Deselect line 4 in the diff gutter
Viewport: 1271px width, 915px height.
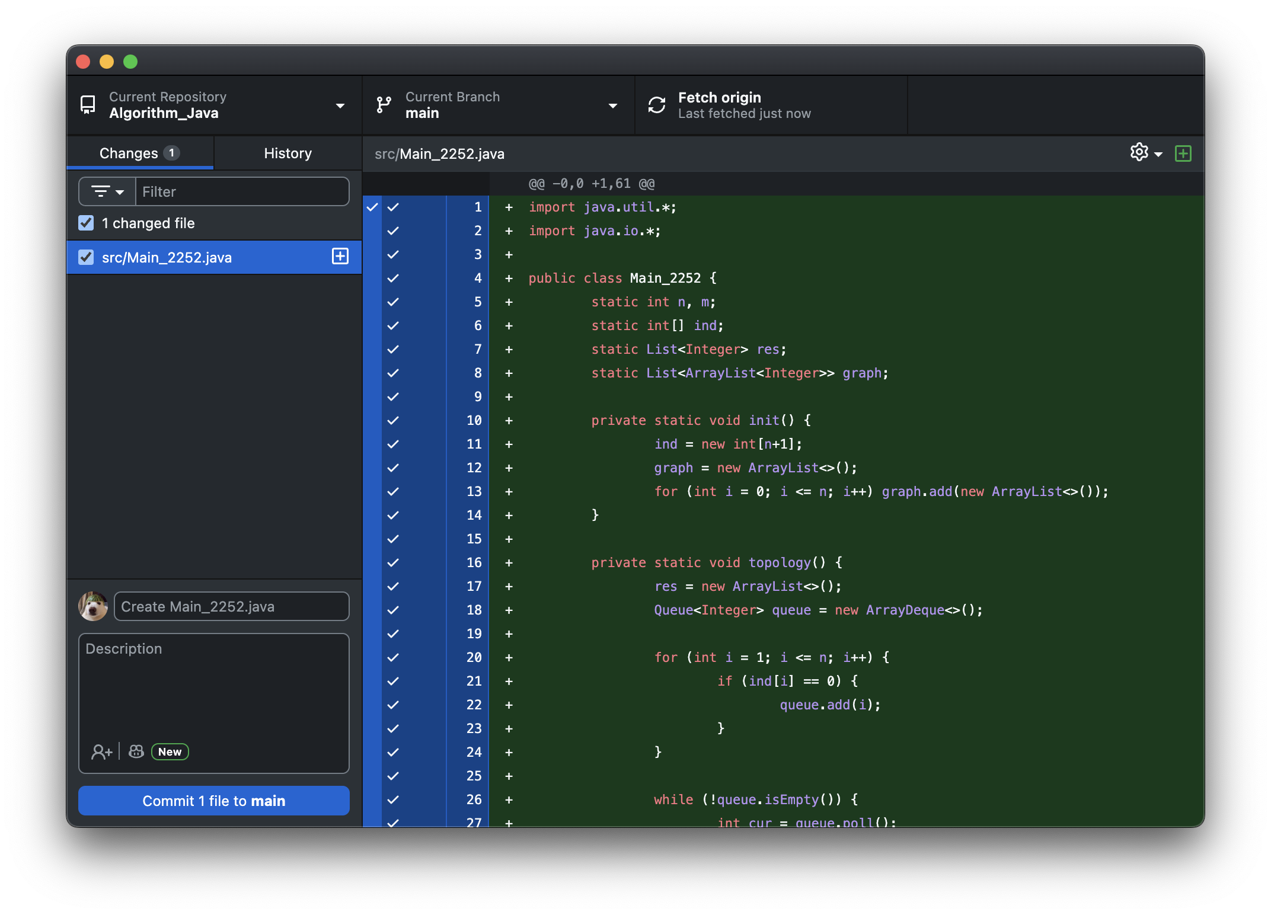tap(393, 278)
